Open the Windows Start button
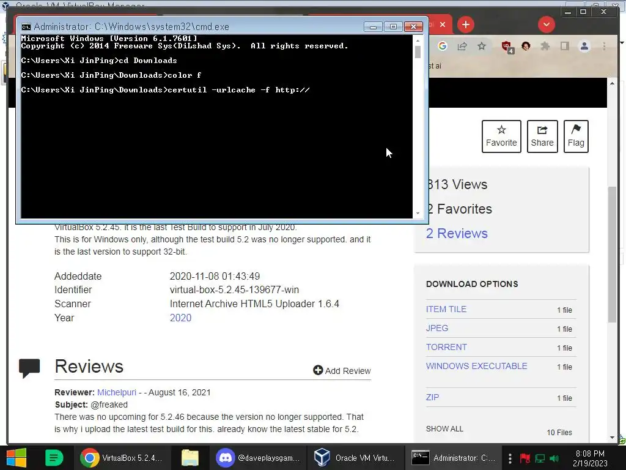The width and height of the screenshot is (626, 470). click(17, 458)
